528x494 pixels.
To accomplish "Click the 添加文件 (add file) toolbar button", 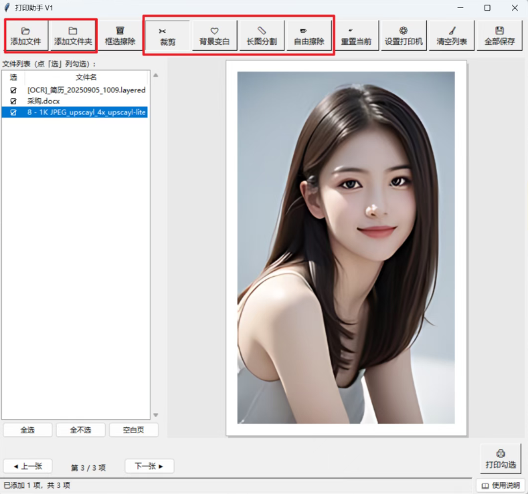I will [26, 36].
